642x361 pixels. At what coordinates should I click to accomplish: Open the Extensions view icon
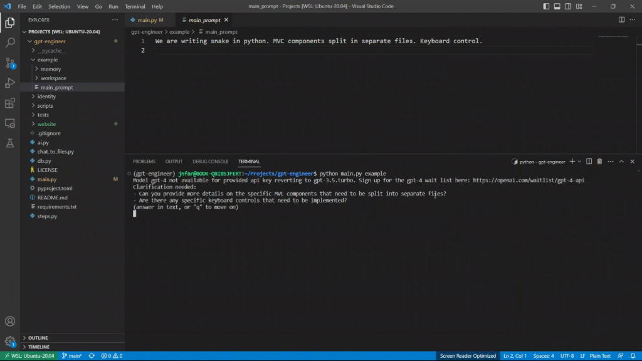pos(10,103)
